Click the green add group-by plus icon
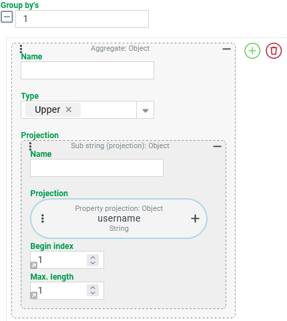Viewport: 287px width, 321px height. pos(252,51)
